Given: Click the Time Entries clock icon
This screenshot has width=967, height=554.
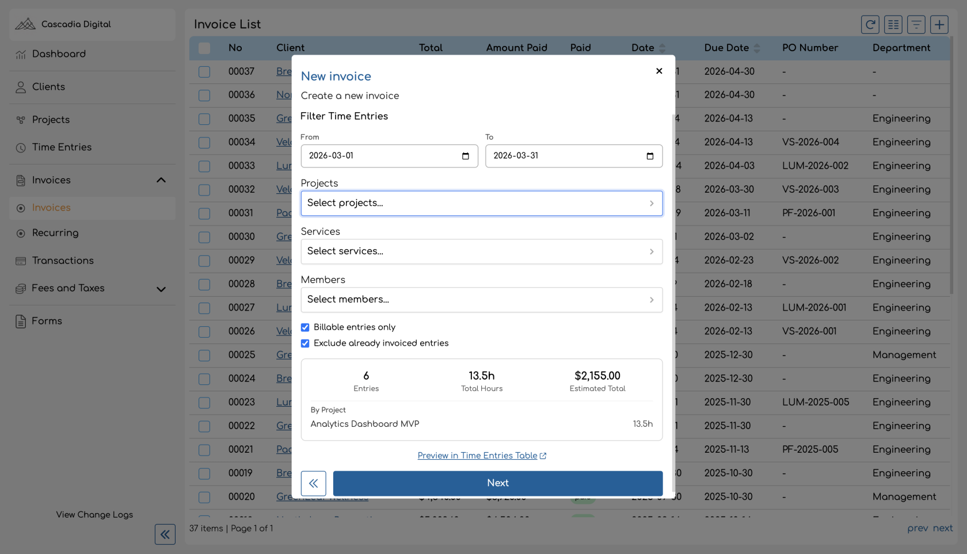Looking at the screenshot, I should (21, 147).
